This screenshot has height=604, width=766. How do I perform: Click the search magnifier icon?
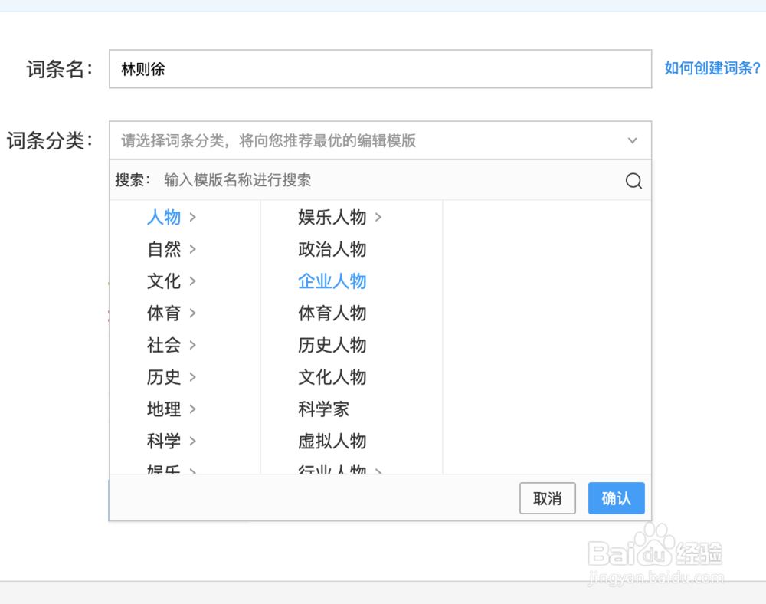tap(633, 180)
